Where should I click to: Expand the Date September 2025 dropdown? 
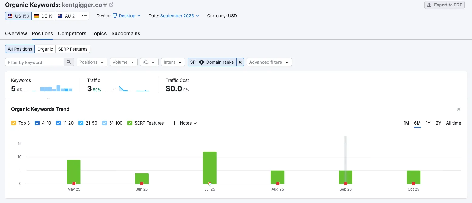pos(179,16)
